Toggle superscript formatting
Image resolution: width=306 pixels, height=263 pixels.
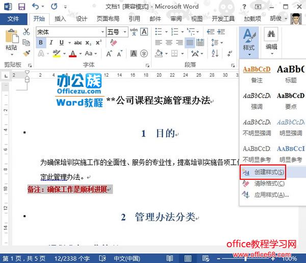tap(99, 42)
